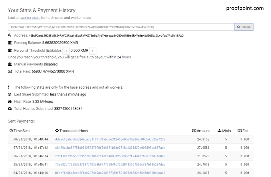
Task: Click the Lookup search button
Action: coord(244,27)
